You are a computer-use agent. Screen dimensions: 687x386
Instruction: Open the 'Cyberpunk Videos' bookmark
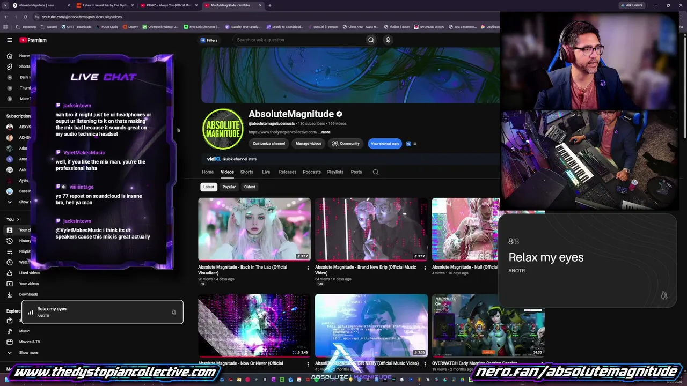point(160,27)
